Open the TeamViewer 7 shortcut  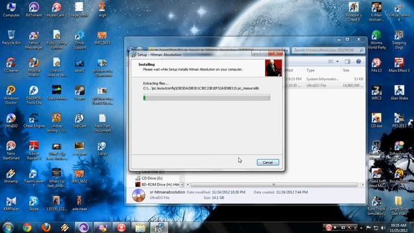pyautogui.click(x=34, y=178)
